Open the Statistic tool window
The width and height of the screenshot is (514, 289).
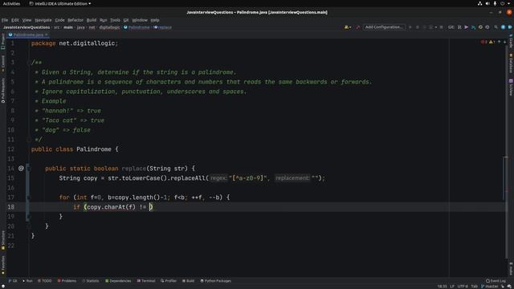pyautogui.click(x=91, y=281)
